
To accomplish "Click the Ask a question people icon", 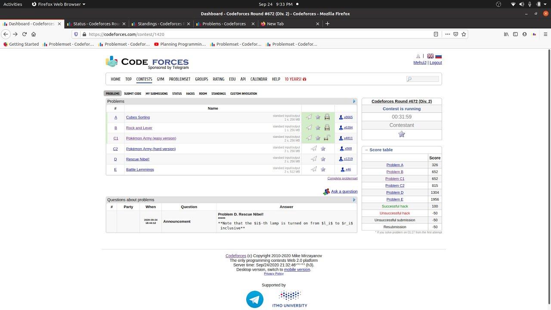I will pos(326,192).
